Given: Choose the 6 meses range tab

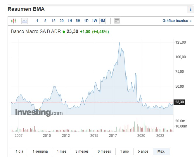Looking at the screenshot, I should 104,151.
